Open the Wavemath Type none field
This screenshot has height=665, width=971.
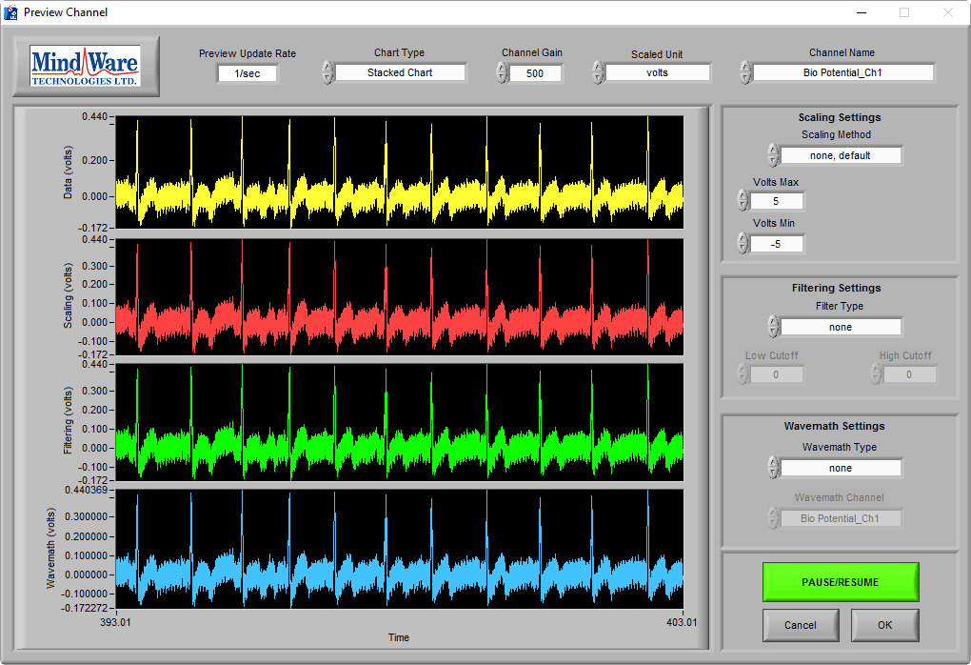841,469
